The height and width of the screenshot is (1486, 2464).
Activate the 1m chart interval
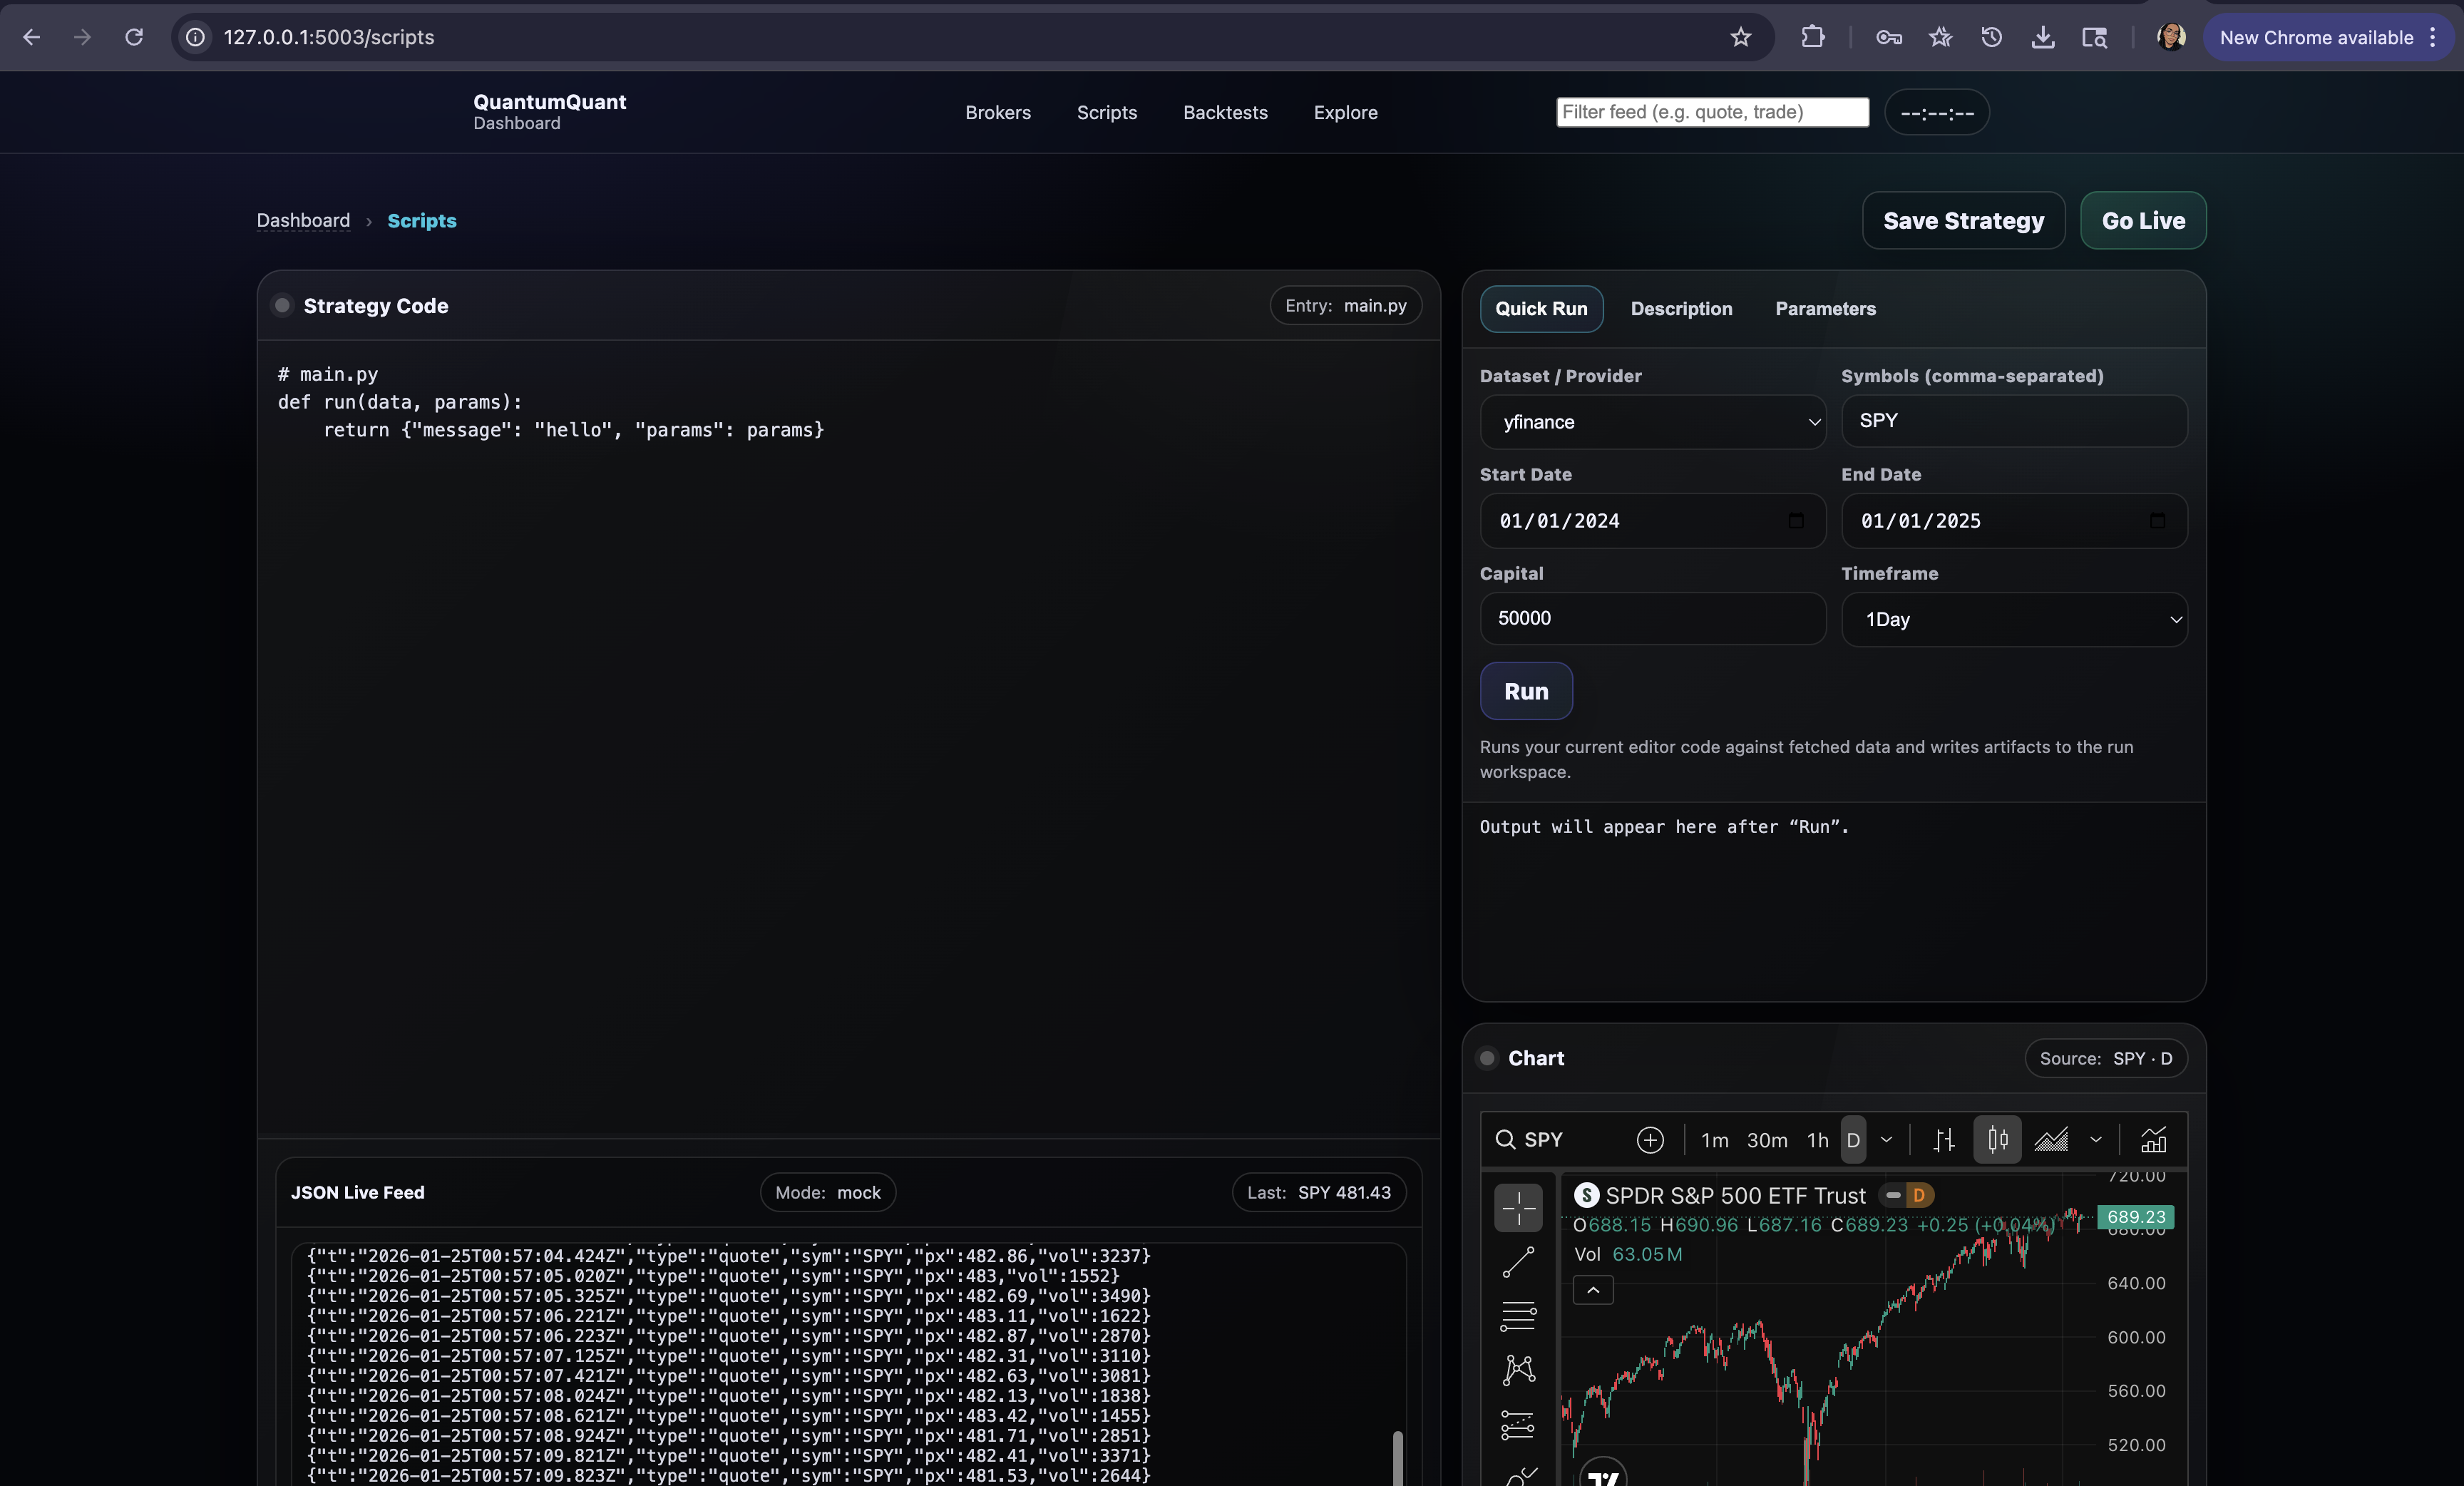coord(1714,1140)
